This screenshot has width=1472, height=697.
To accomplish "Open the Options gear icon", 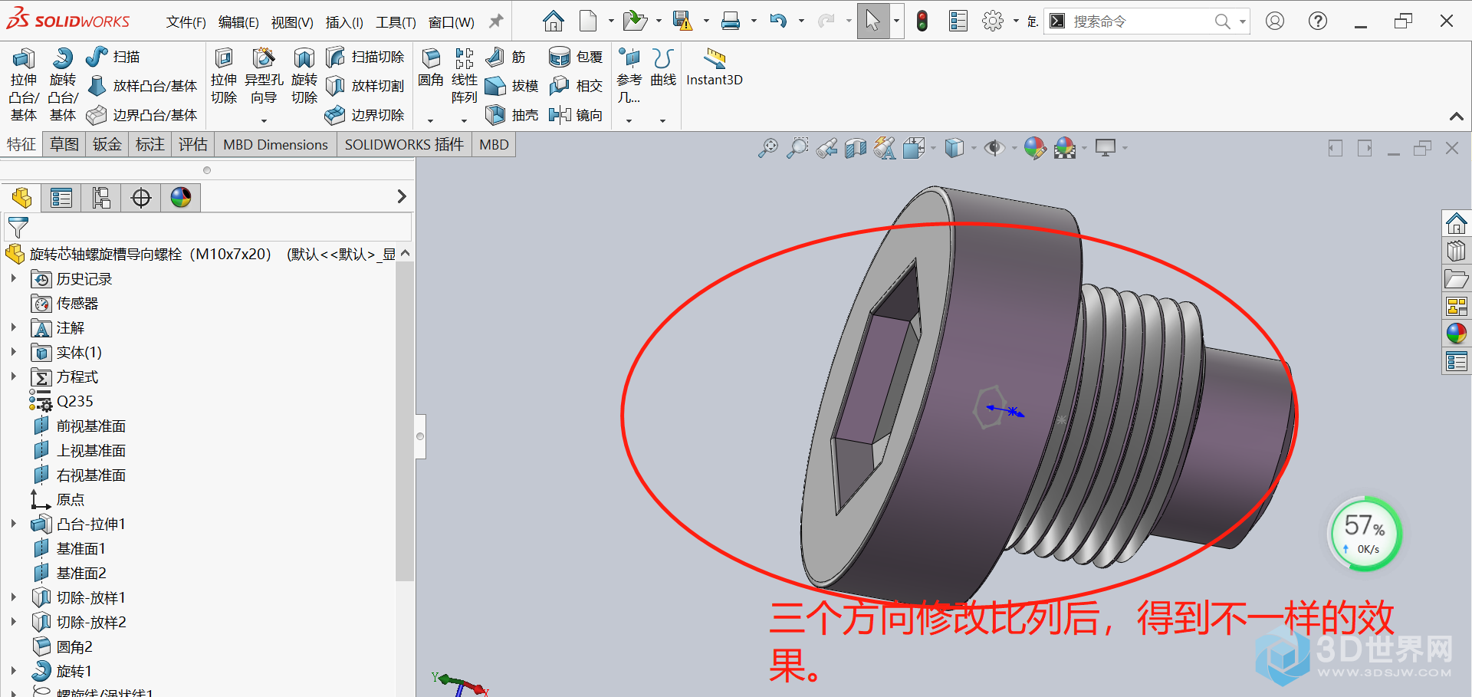I will coord(992,21).
